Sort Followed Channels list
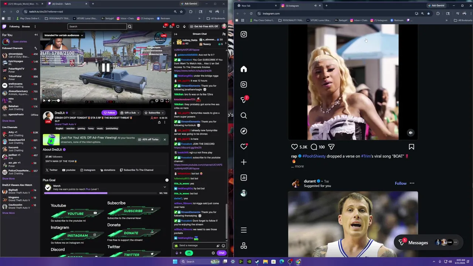The image size is (473, 266). 36,48
